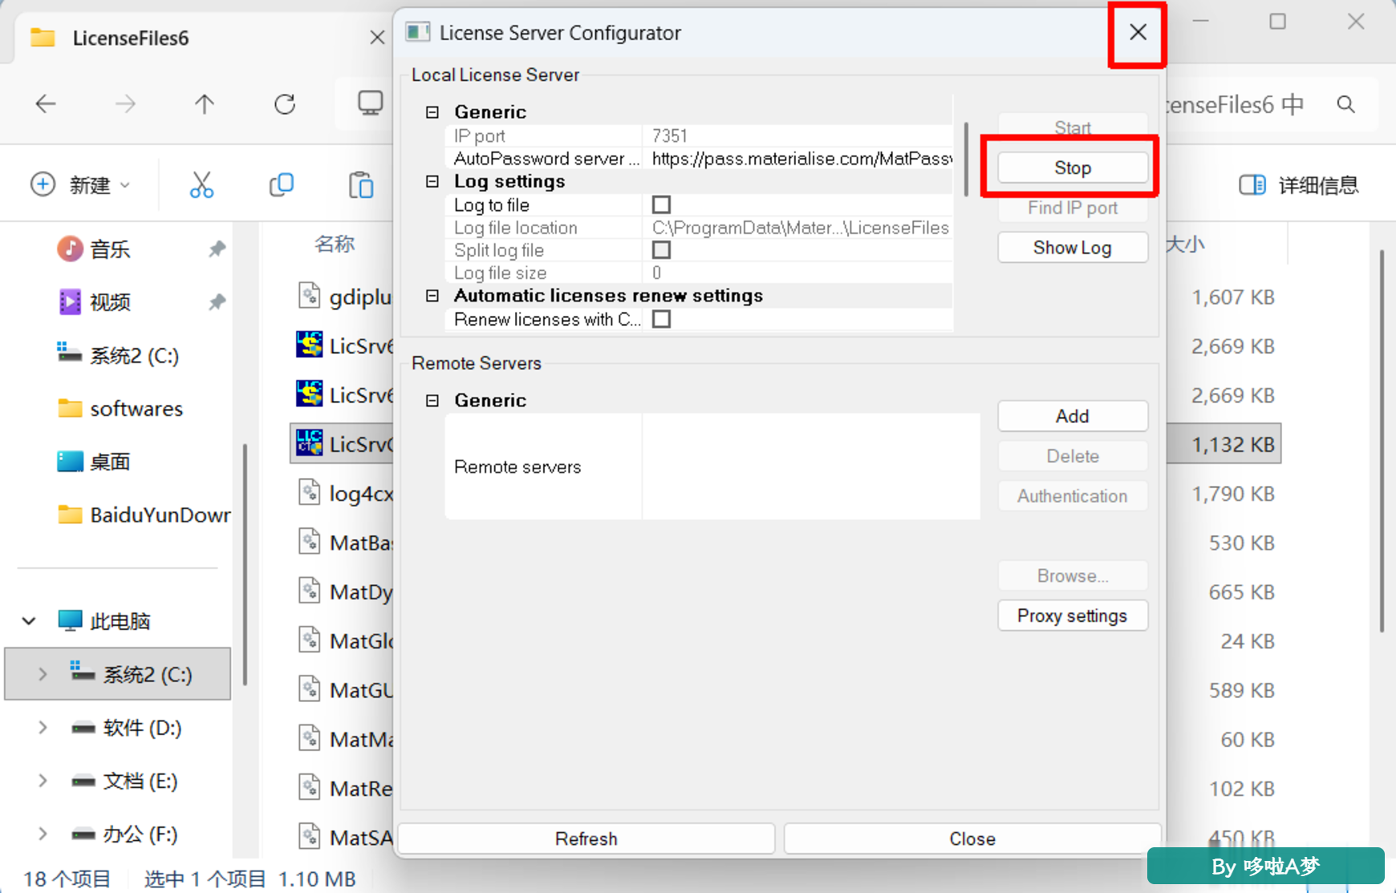Open the 详细信息 details pane
1396x893 pixels.
coord(1299,185)
